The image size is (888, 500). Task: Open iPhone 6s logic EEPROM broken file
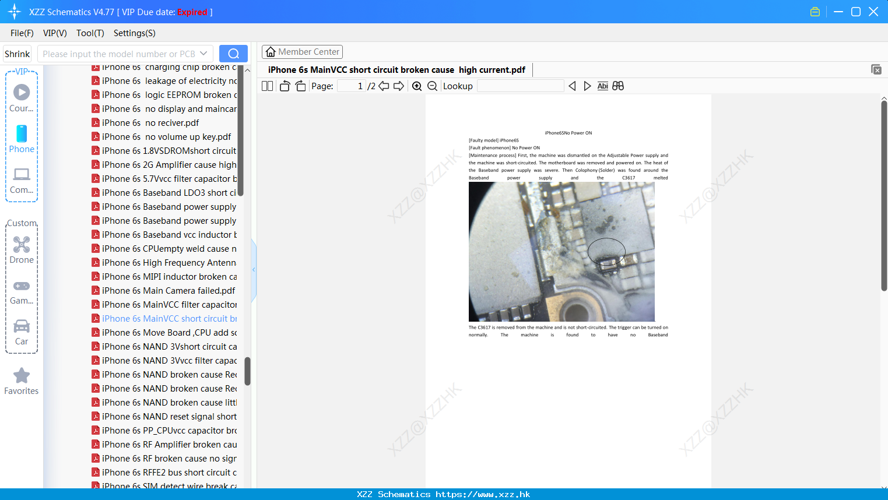[164, 95]
